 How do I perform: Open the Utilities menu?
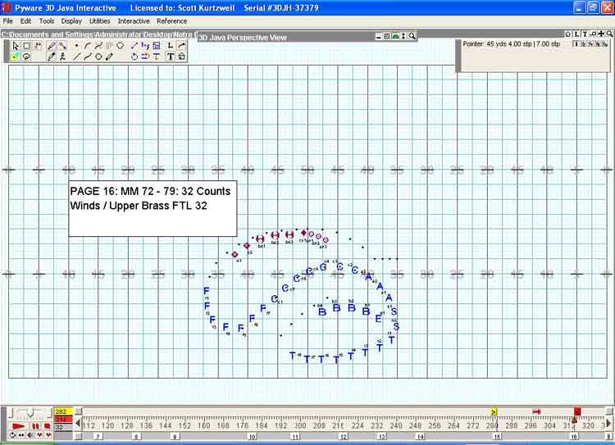tap(99, 20)
